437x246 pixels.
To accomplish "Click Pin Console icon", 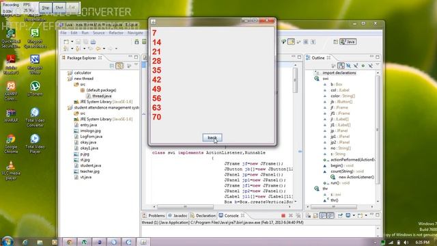I will pyautogui.click(x=340, y=216).
